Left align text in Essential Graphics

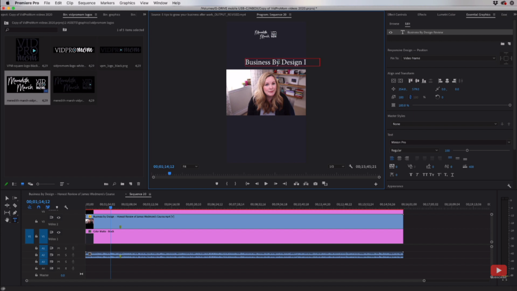click(x=392, y=159)
